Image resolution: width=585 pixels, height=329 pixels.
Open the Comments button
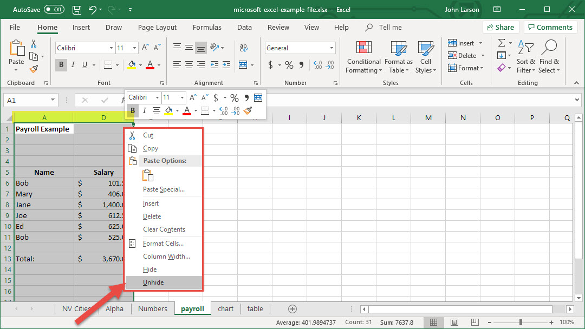(x=550, y=27)
